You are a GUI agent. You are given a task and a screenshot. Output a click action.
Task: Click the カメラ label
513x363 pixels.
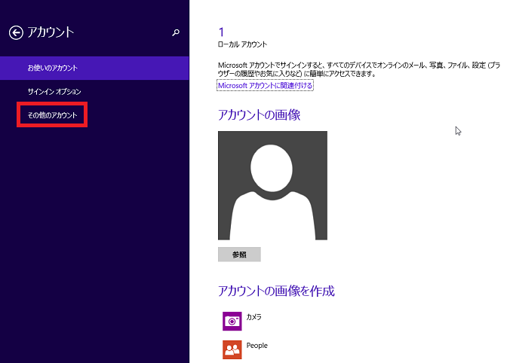254,317
